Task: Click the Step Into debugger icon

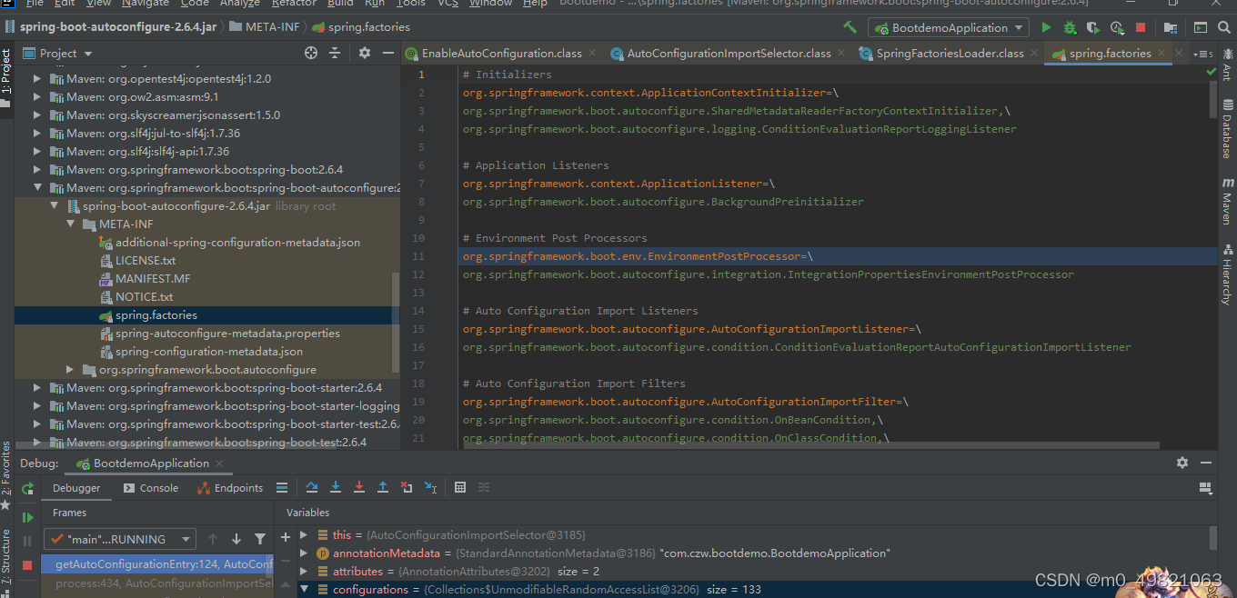Action: [x=336, y=488]
